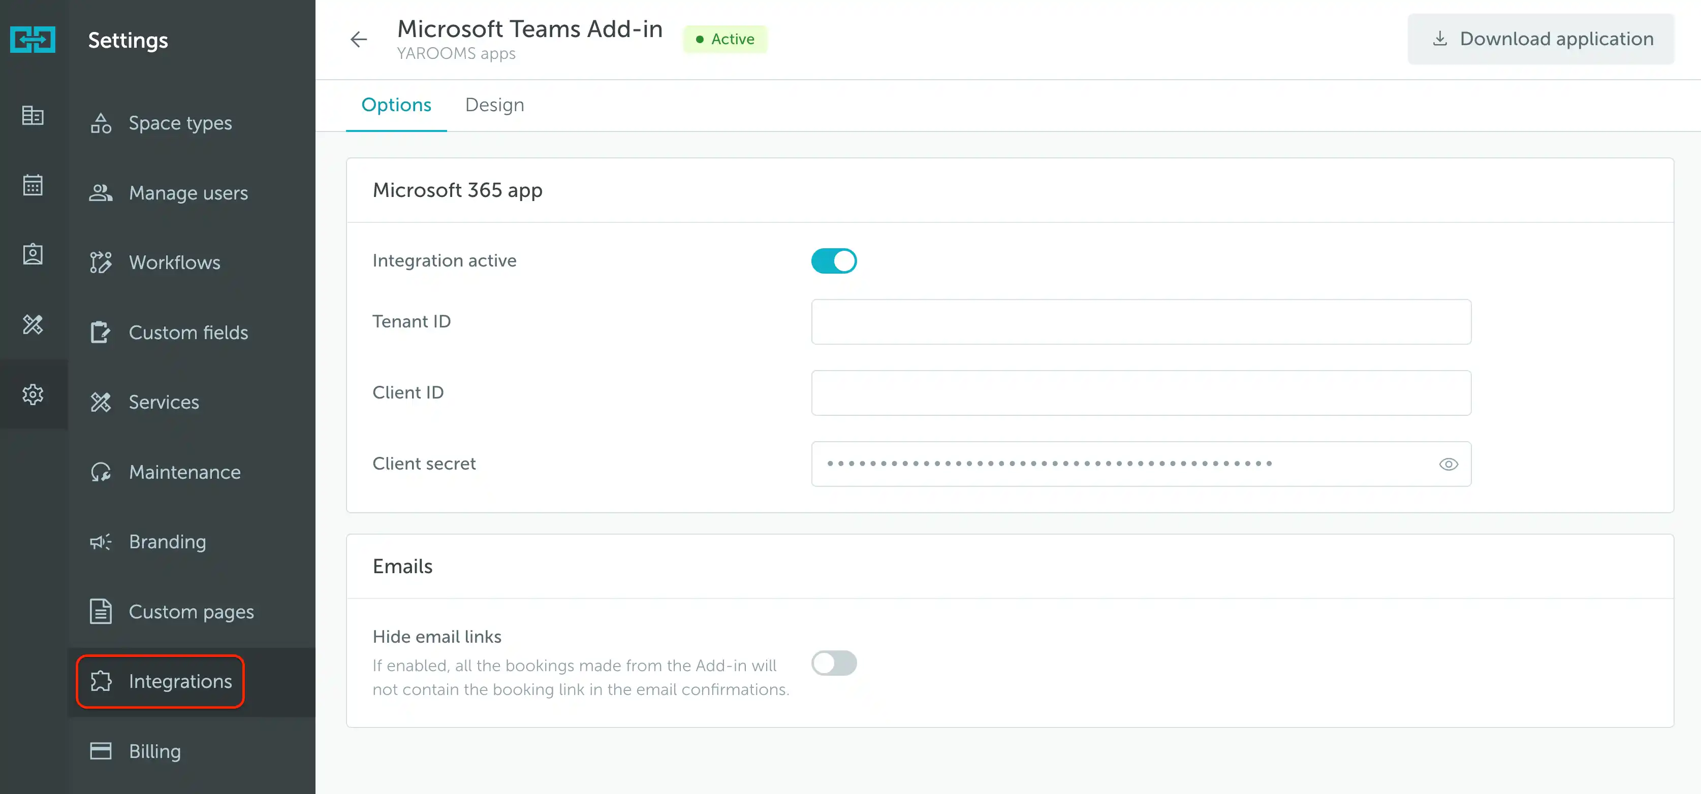Click the Services tools icon
The height and width of the screenshot is (794, 1701).
point(101,402)
